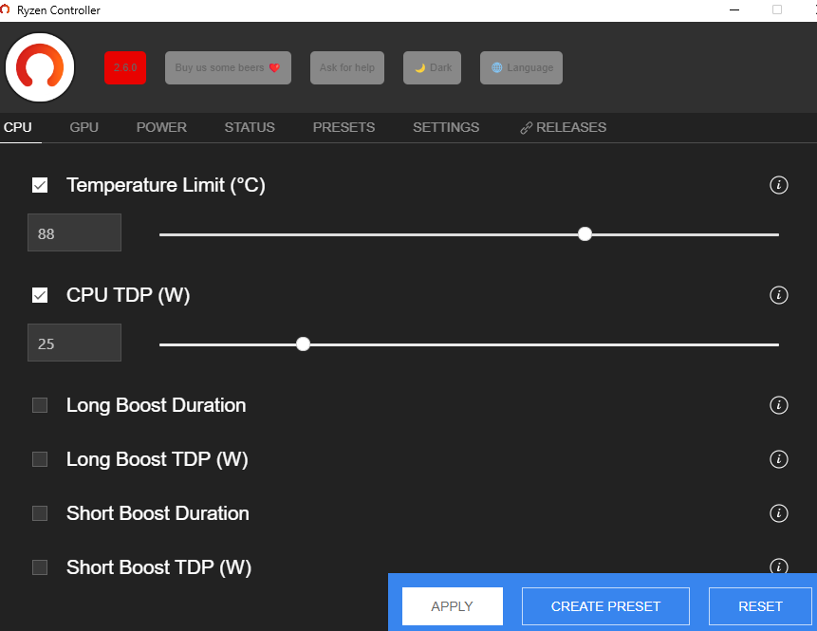
Task: Open info for Temperature Limit
Action: 778,185
